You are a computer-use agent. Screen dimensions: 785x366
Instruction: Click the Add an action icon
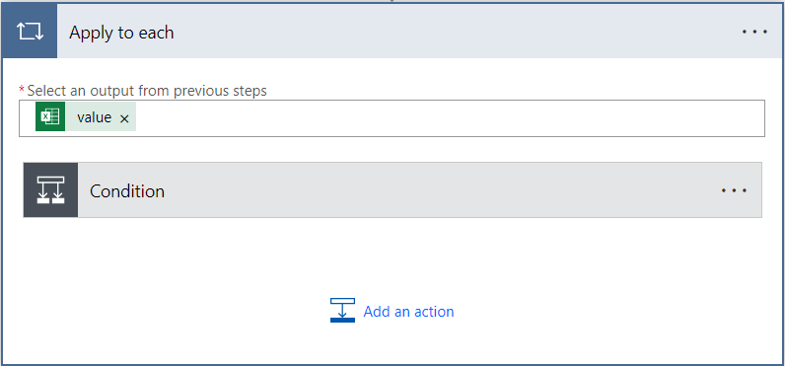(x=342, y=310)
